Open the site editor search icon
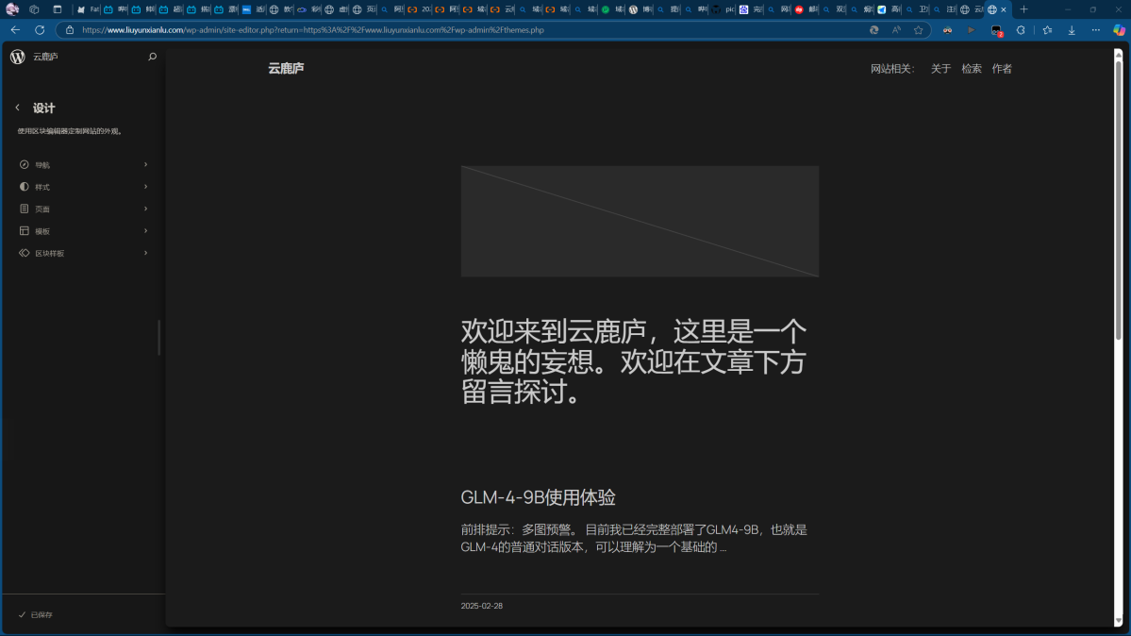 coord(153,57)
